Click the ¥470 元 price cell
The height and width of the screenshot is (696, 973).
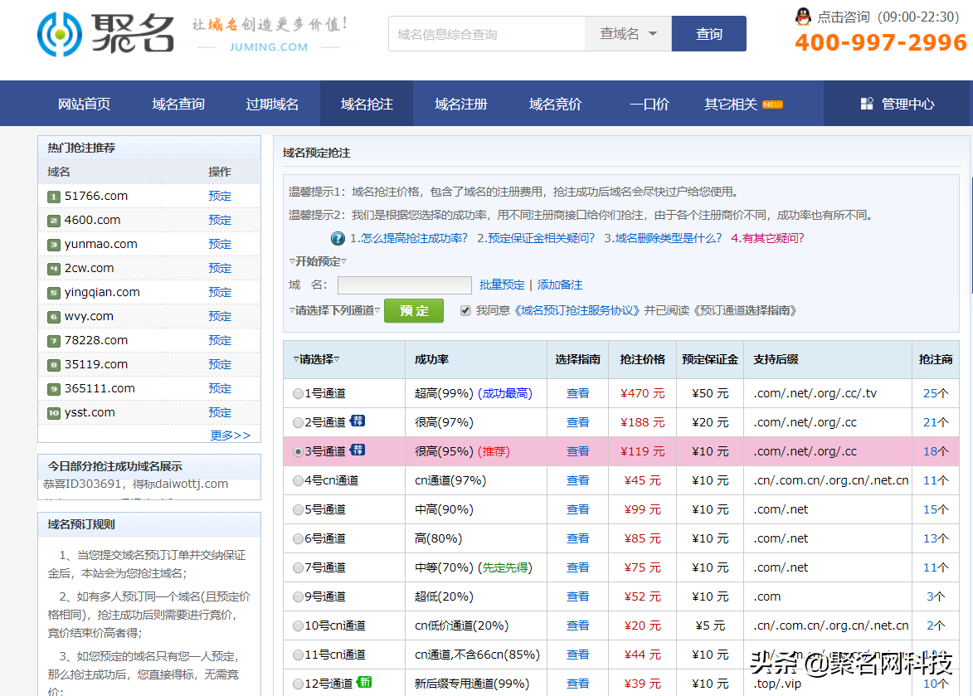coord(642,393)
